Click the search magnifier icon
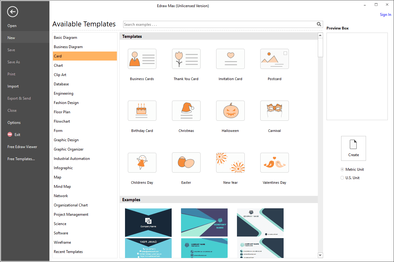394x262 pixels. 319,24
